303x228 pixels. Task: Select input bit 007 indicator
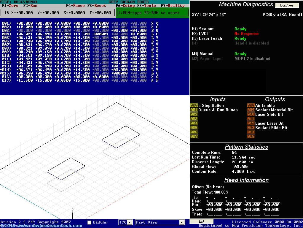(194, 137)
